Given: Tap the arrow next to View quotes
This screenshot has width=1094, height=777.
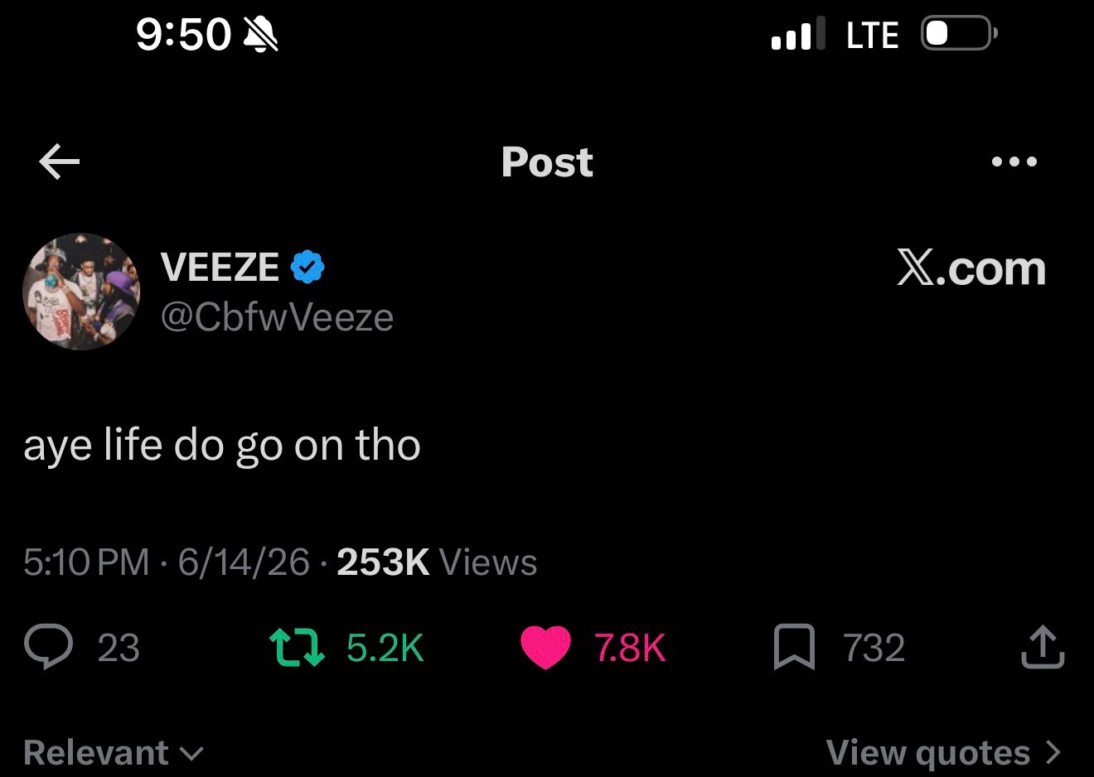Looking at the screenshot, I should click(1053, 752).
